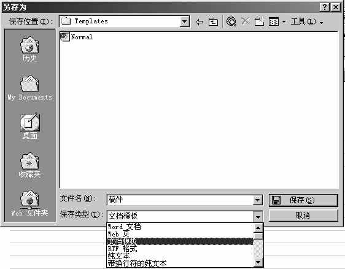Click the 取消 cancel button

coord(303,216)
